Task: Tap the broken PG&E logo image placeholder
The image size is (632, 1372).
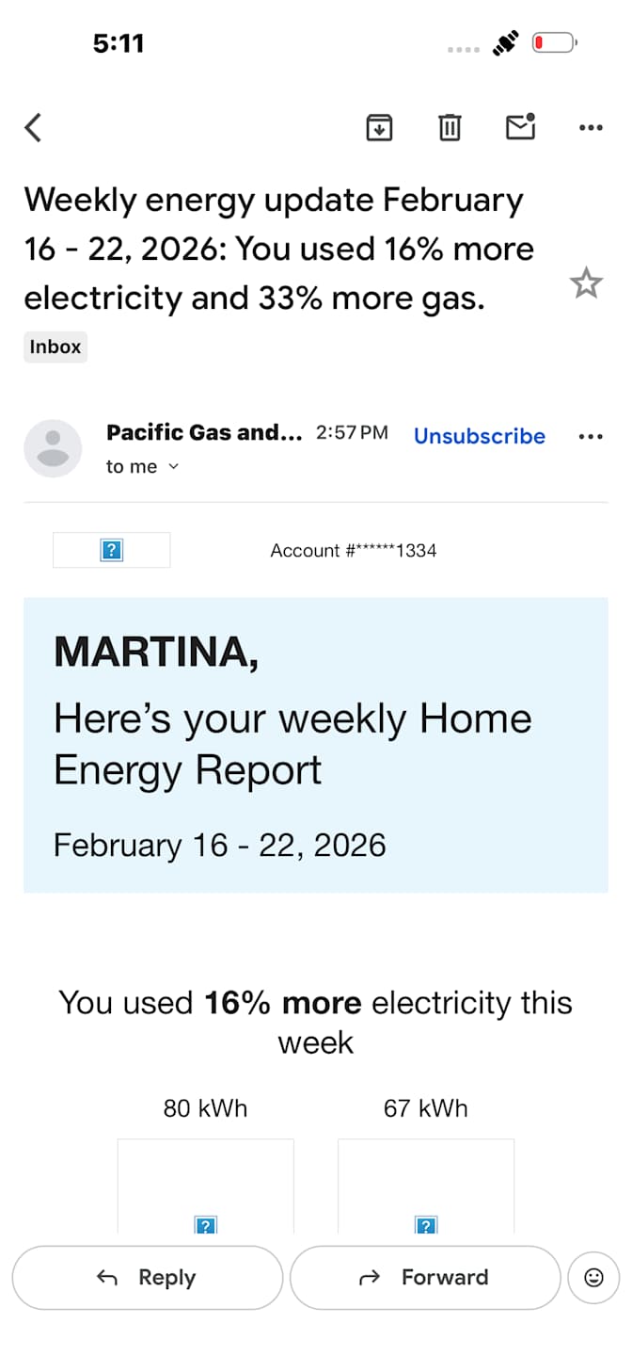Action: (x=111, y=550)
